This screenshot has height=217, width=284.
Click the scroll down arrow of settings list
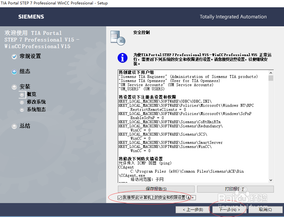pyautogui.click(x=271, y=180)
